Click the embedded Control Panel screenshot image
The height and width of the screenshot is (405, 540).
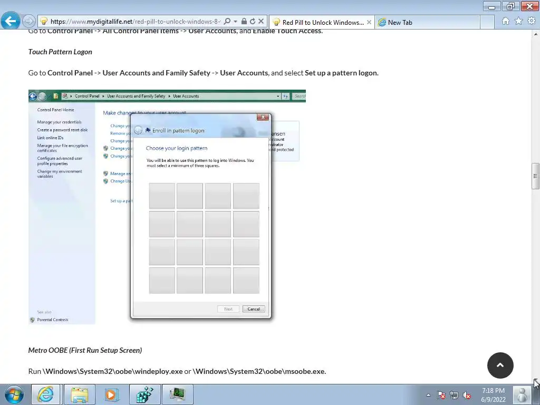click(x=167, y=207)
